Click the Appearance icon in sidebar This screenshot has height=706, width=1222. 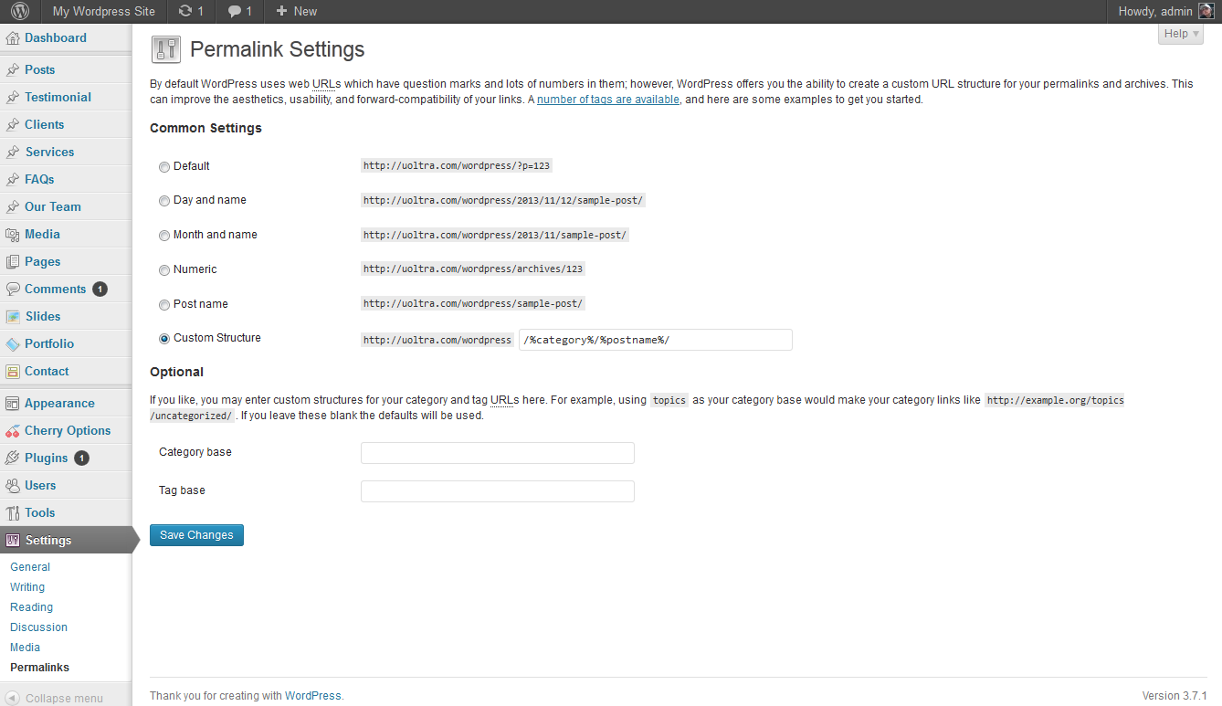(13, 403)
